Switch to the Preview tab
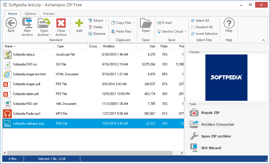This screenshot has width=270, height=164. pyautogui.click(x=49, y=13)
